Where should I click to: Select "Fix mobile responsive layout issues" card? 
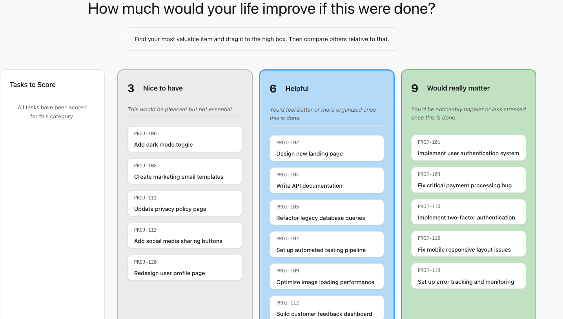[468, 244]
